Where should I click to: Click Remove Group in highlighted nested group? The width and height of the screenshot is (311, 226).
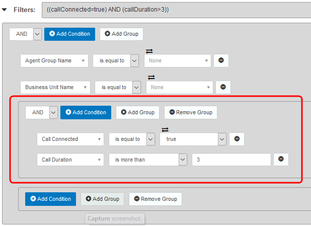190,112
